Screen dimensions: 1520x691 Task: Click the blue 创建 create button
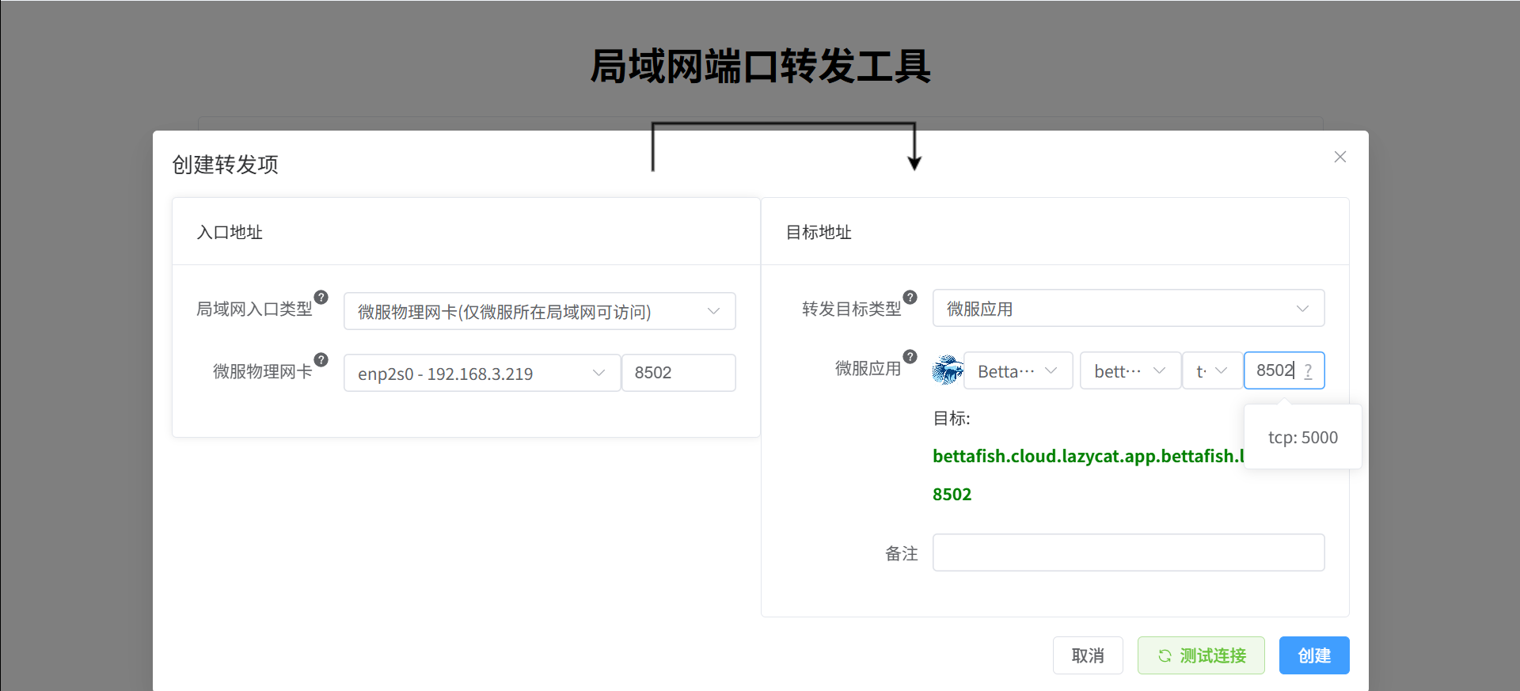(x=1314, y=655)
